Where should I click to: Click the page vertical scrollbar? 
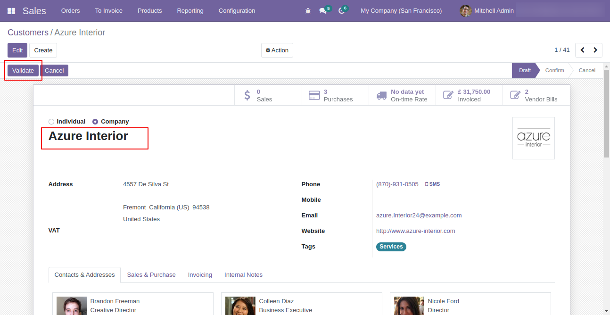[607, 113]
